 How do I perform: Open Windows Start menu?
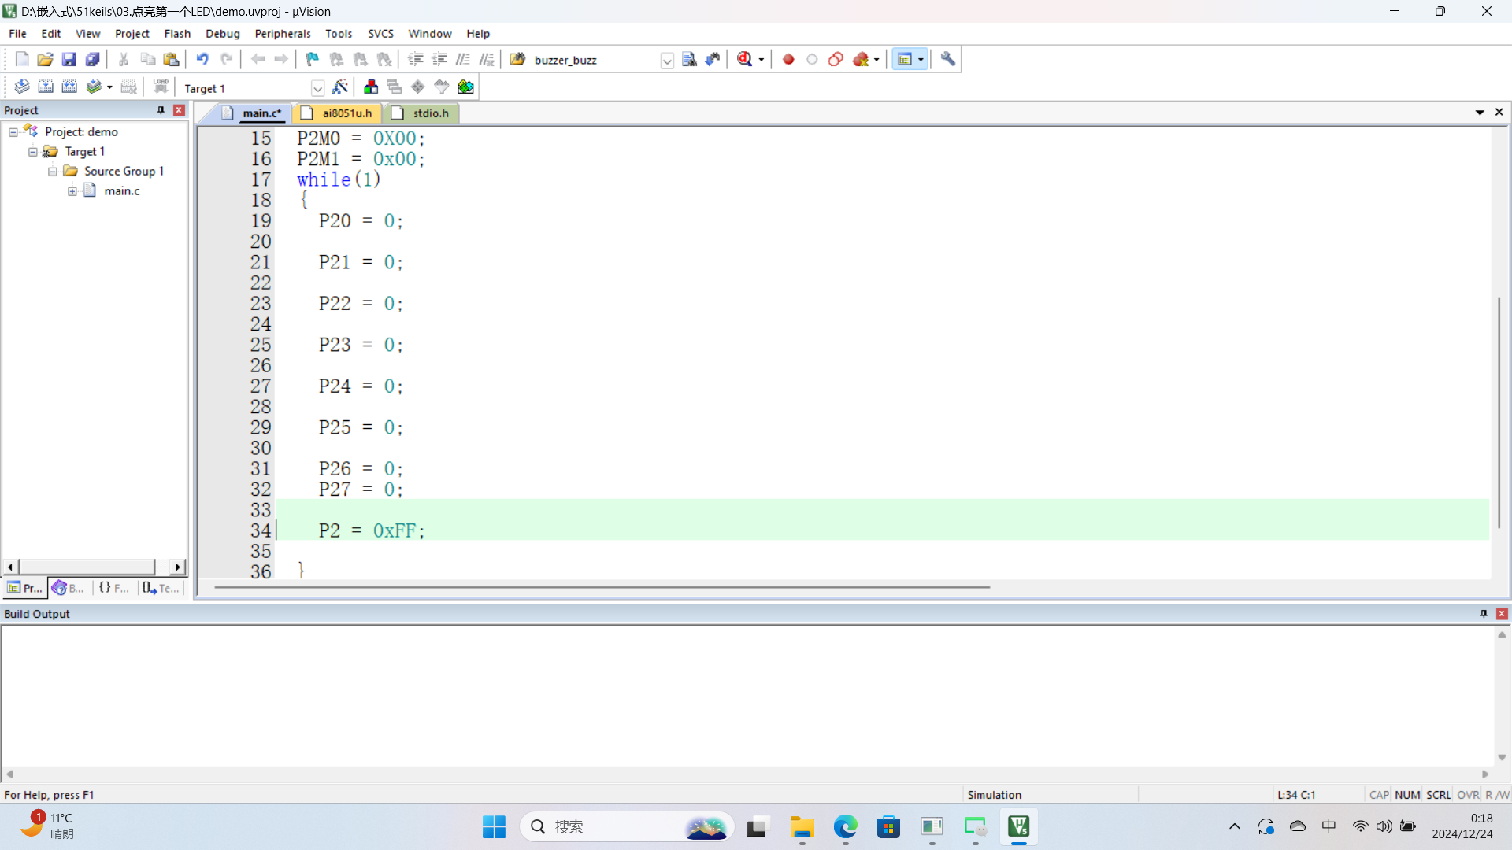point(494,826)
